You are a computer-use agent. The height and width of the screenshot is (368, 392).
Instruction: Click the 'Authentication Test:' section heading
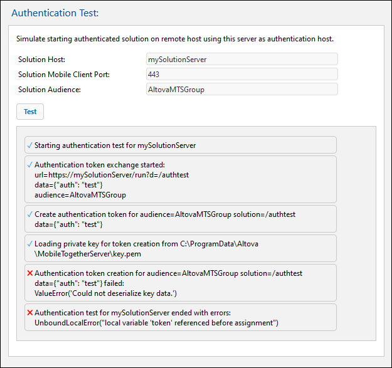[x=55, y=13]
